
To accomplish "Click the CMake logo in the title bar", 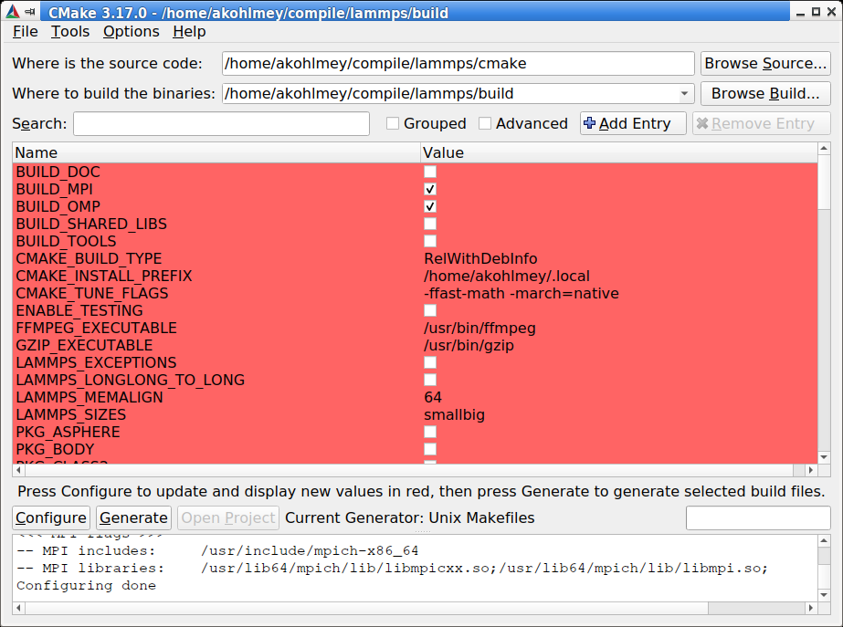I will point(11,11).
